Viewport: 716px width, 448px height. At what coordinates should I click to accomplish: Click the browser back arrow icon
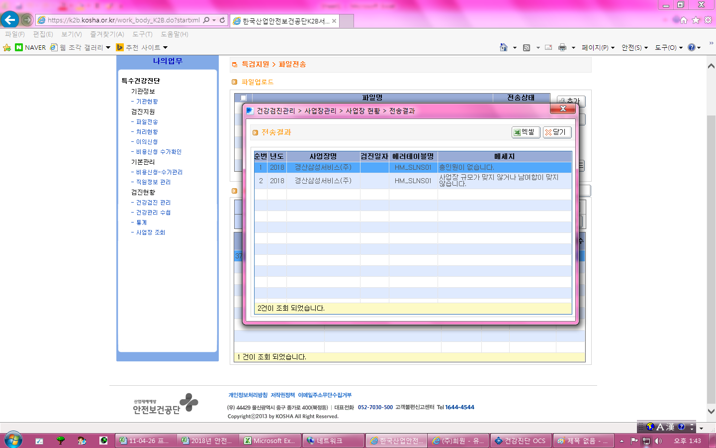pos(9,20)
